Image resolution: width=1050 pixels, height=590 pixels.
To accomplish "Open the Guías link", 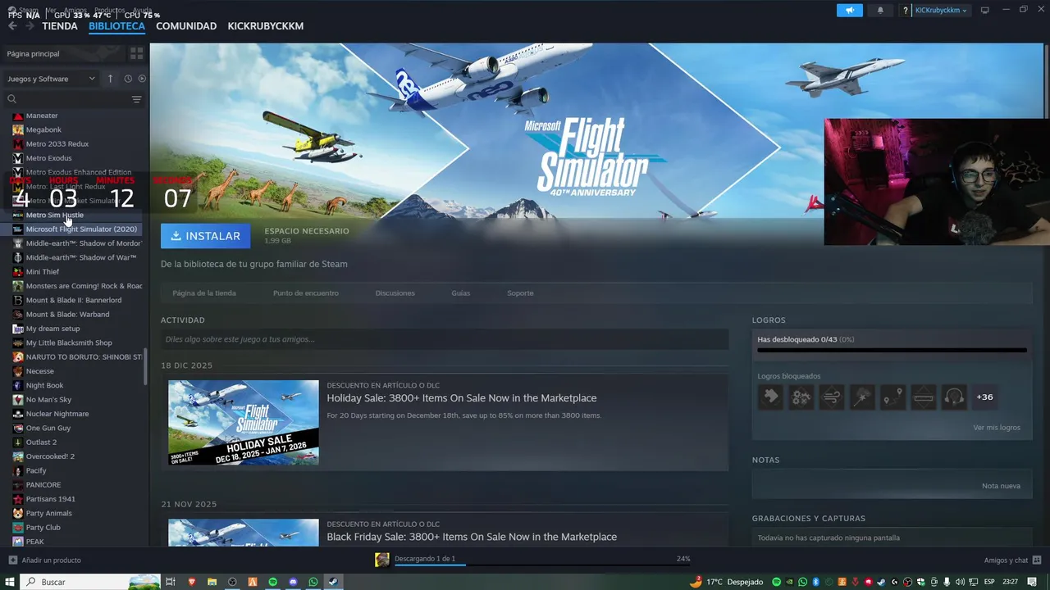I will coord(461,293).
